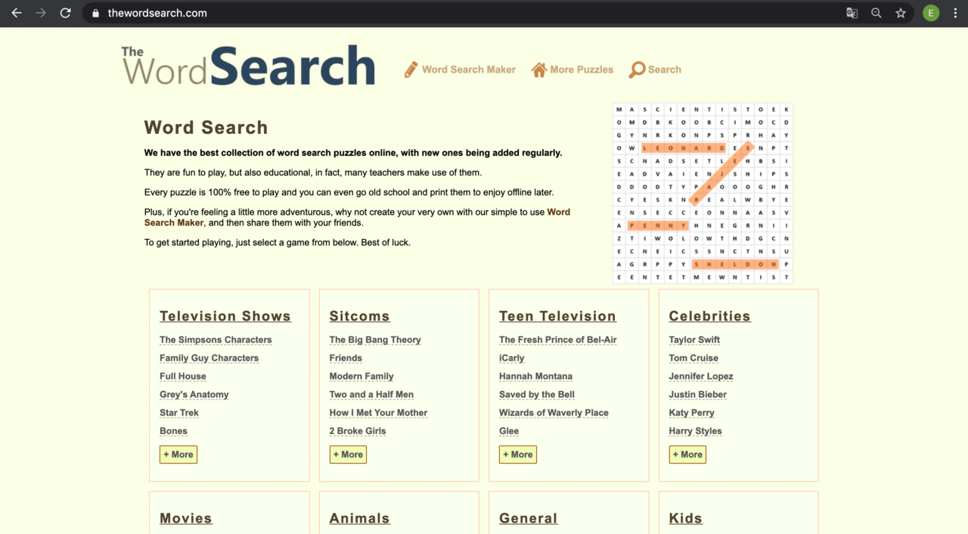
Task: Open The Fresh Prince of Bel-Air puzzle
Action: tap(558, 340)
